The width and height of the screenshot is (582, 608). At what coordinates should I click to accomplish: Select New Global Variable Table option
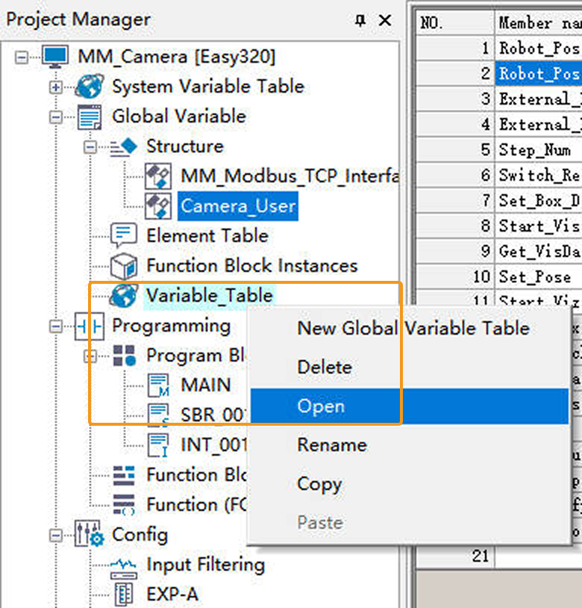pyautogui.click(x=413, y=328)
